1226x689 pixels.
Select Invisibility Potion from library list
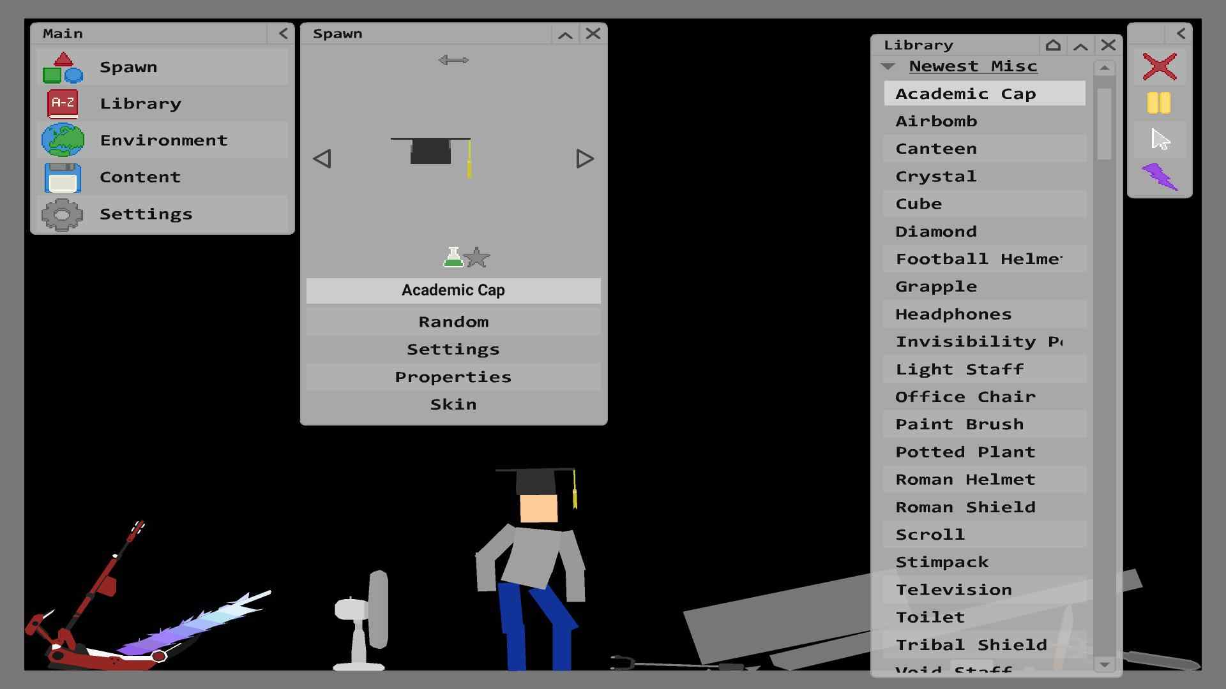pos(981,341)
